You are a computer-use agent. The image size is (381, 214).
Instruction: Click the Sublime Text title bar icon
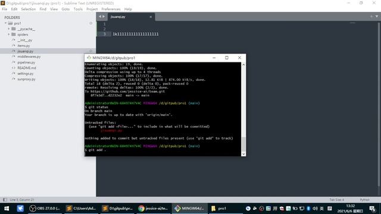(2, 3)
